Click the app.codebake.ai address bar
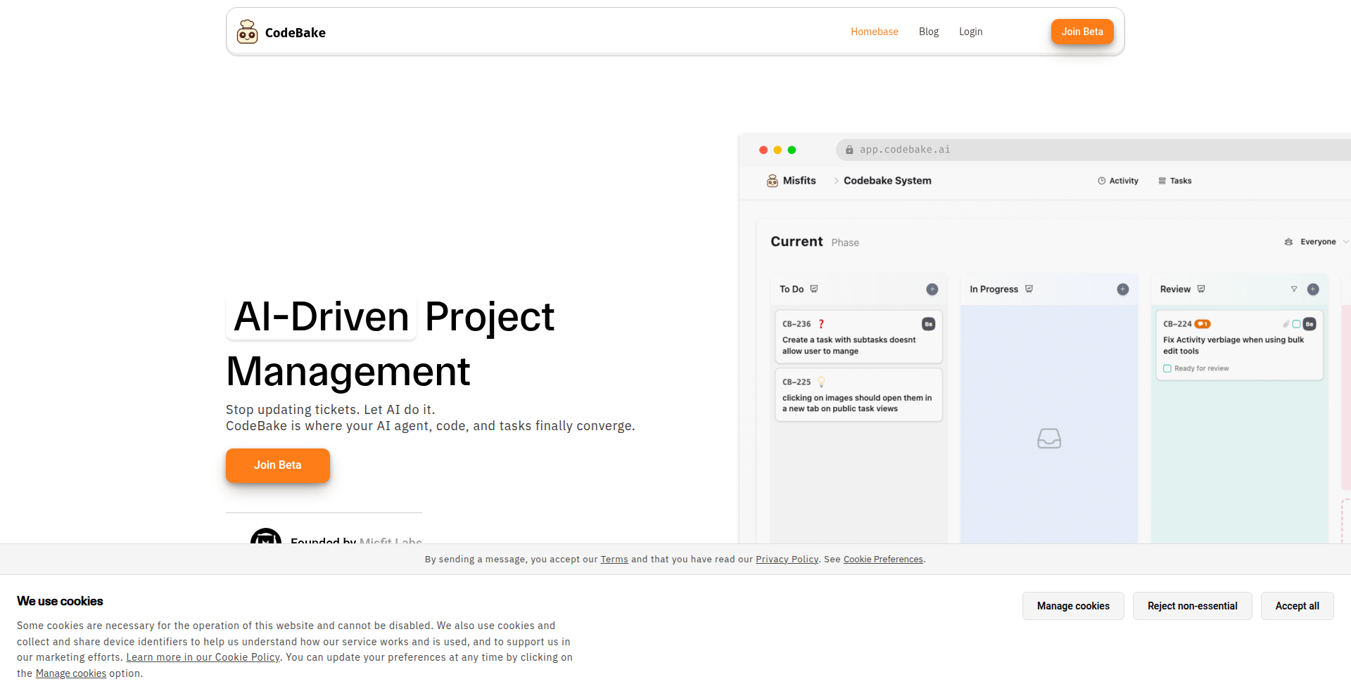Viewport: 1351px width, 698px height. (x=1093, y=150)
